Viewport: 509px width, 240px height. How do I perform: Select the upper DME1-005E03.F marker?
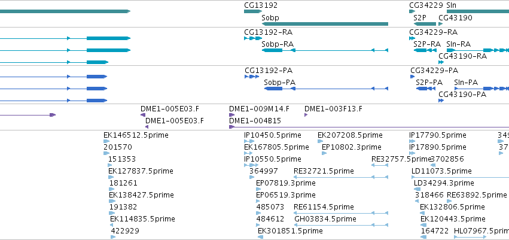click(x=143, y=115)
